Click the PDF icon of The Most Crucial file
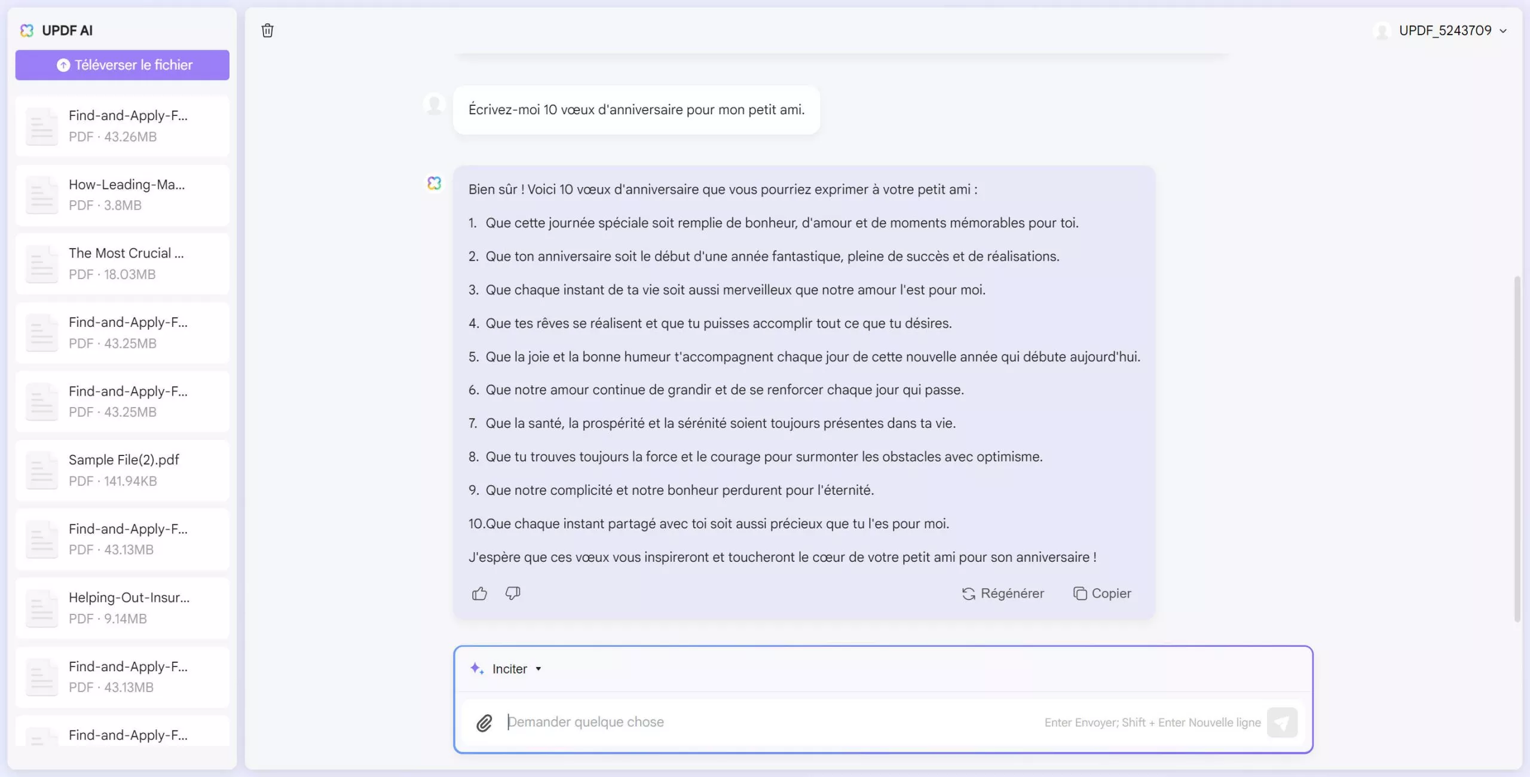Viewport: 1530px width, 777px height. [42, 264]
